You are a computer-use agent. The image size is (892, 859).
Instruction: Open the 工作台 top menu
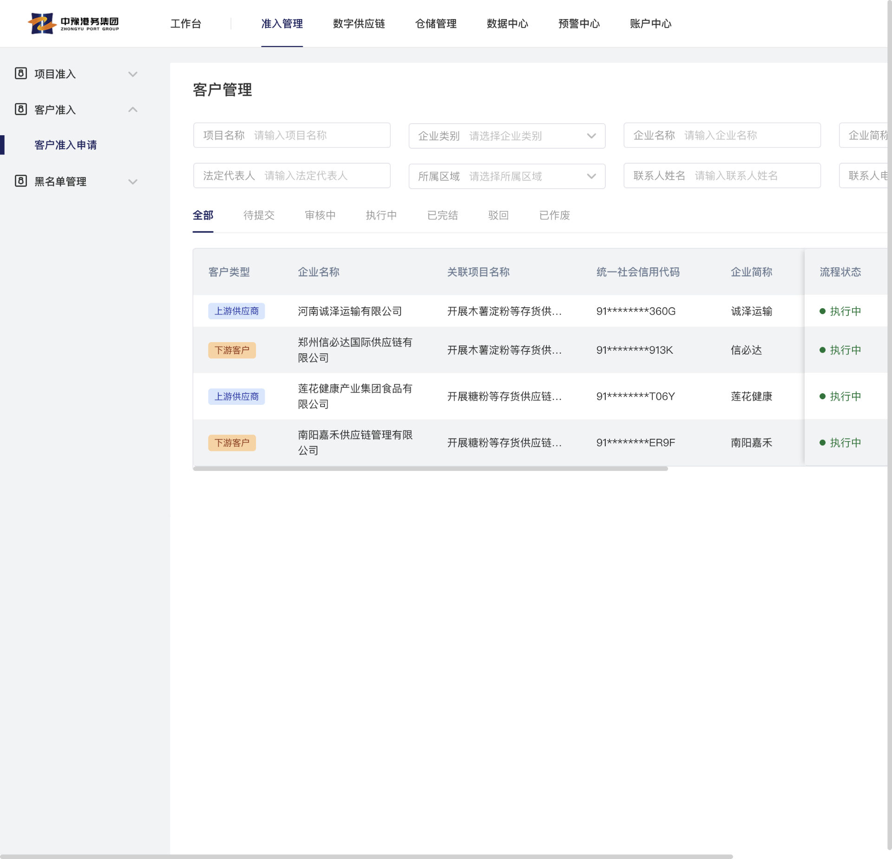click(186, 24)
